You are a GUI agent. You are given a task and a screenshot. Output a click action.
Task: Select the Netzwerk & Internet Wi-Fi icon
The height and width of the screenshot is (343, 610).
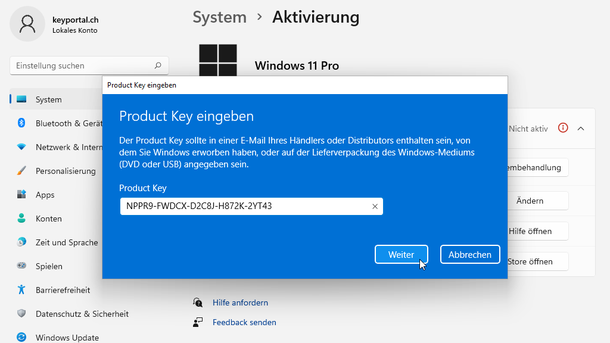[21, 147]
